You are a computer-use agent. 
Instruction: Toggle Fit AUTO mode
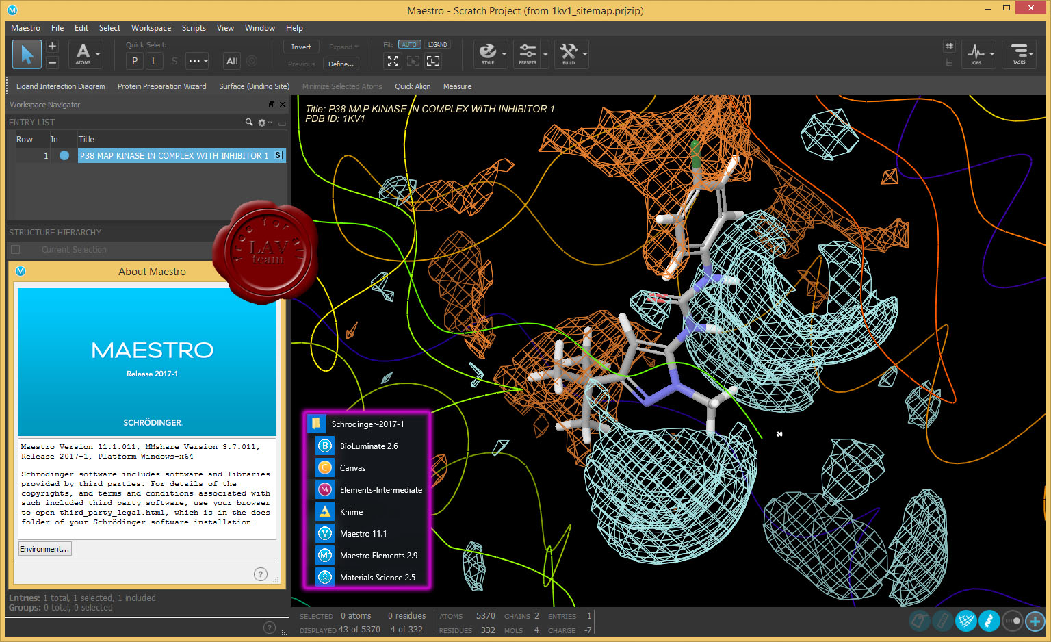coord(409,44)
